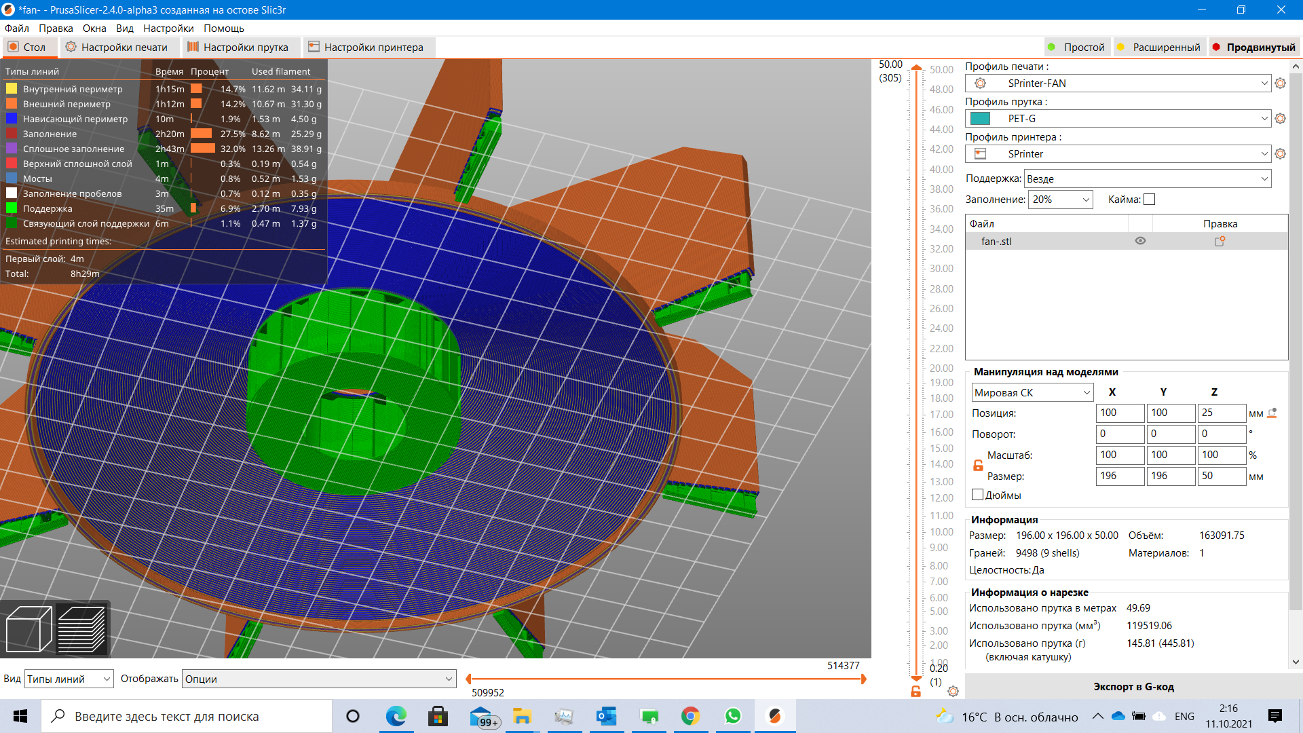Click the PET-G filament color swatch

coord(980,119)
